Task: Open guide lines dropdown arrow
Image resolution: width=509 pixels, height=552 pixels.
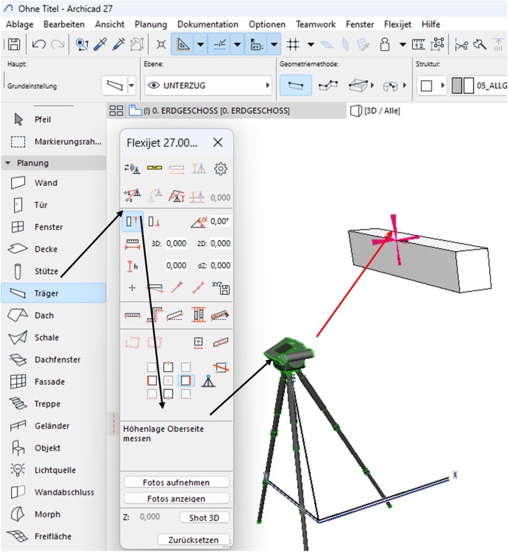Action: (201, 44)
